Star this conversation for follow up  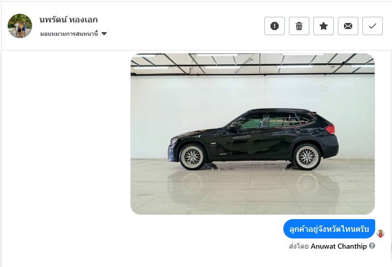[324, 26]
